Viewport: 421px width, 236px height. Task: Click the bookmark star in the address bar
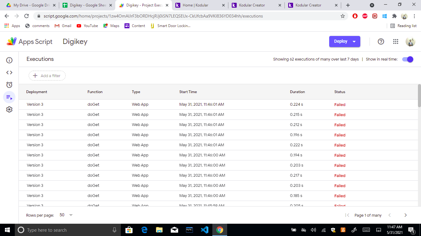pyautogui.click(x=343, y=16)
